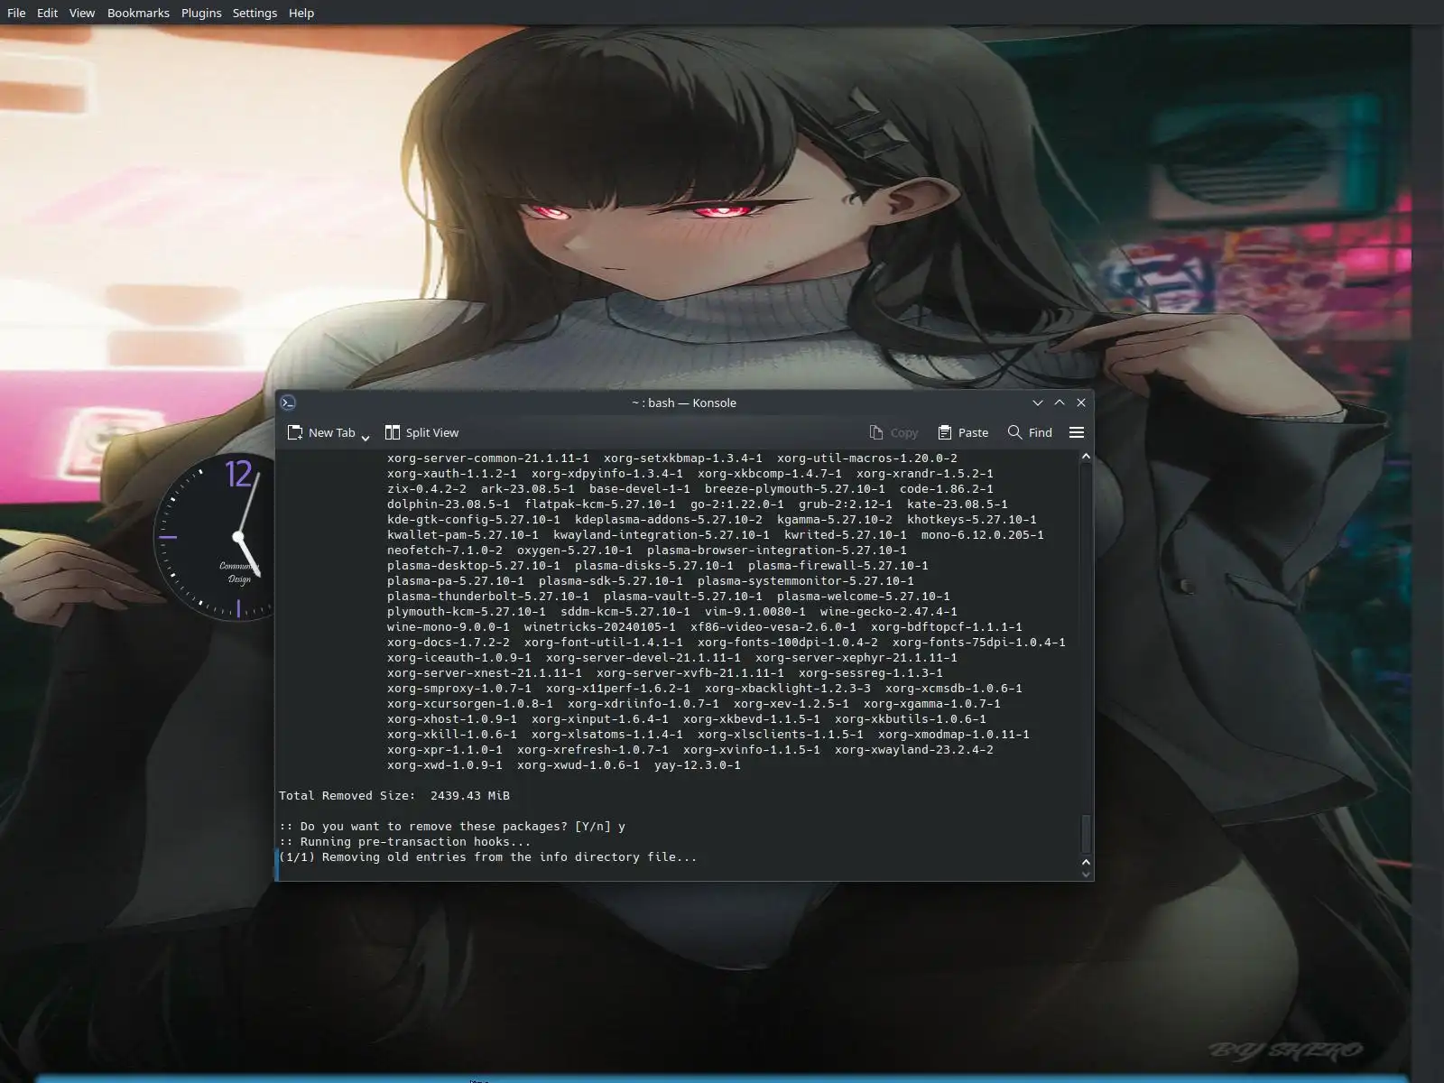Open the Edit menu

(x=47, y=13)
